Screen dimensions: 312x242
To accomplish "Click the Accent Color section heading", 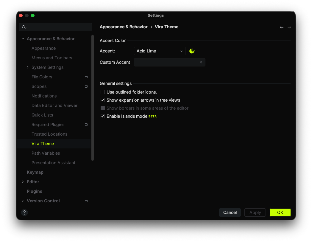I will (113, 41).
